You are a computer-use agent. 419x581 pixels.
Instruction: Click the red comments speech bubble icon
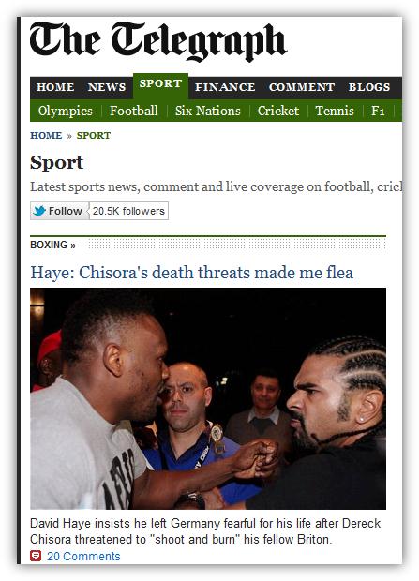pyautogui.click(x=36, y=556)
